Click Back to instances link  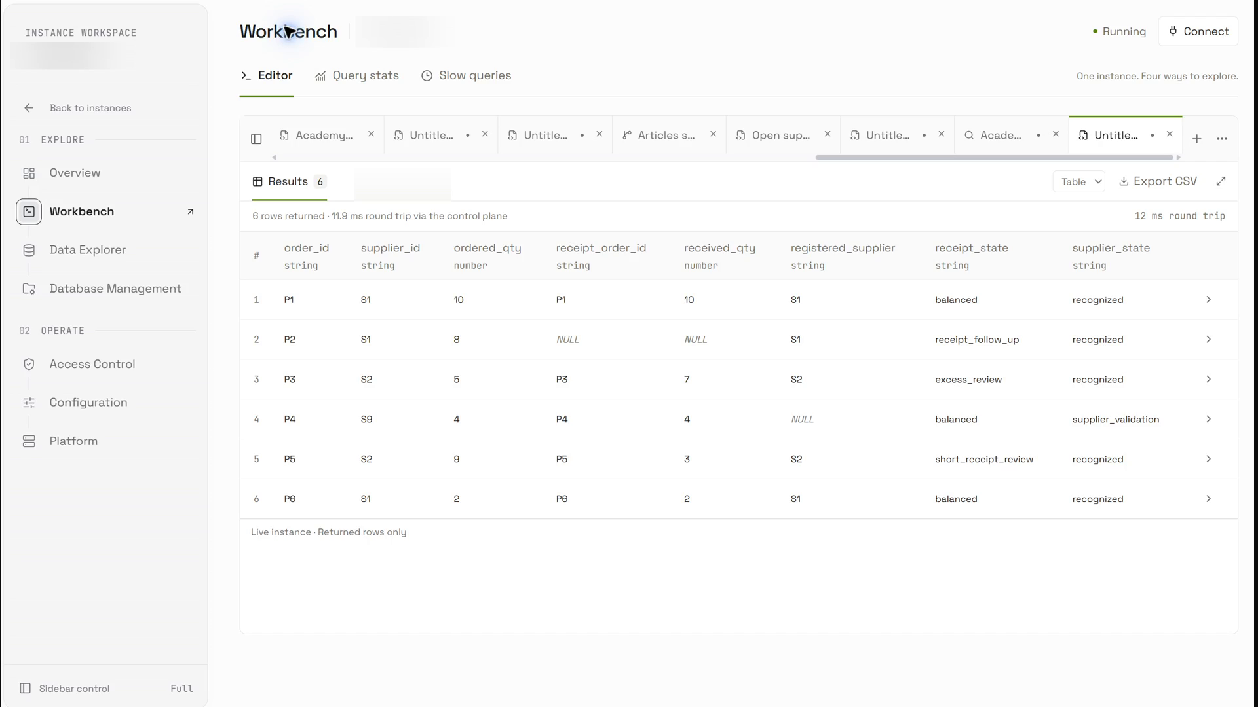(90, 108)
